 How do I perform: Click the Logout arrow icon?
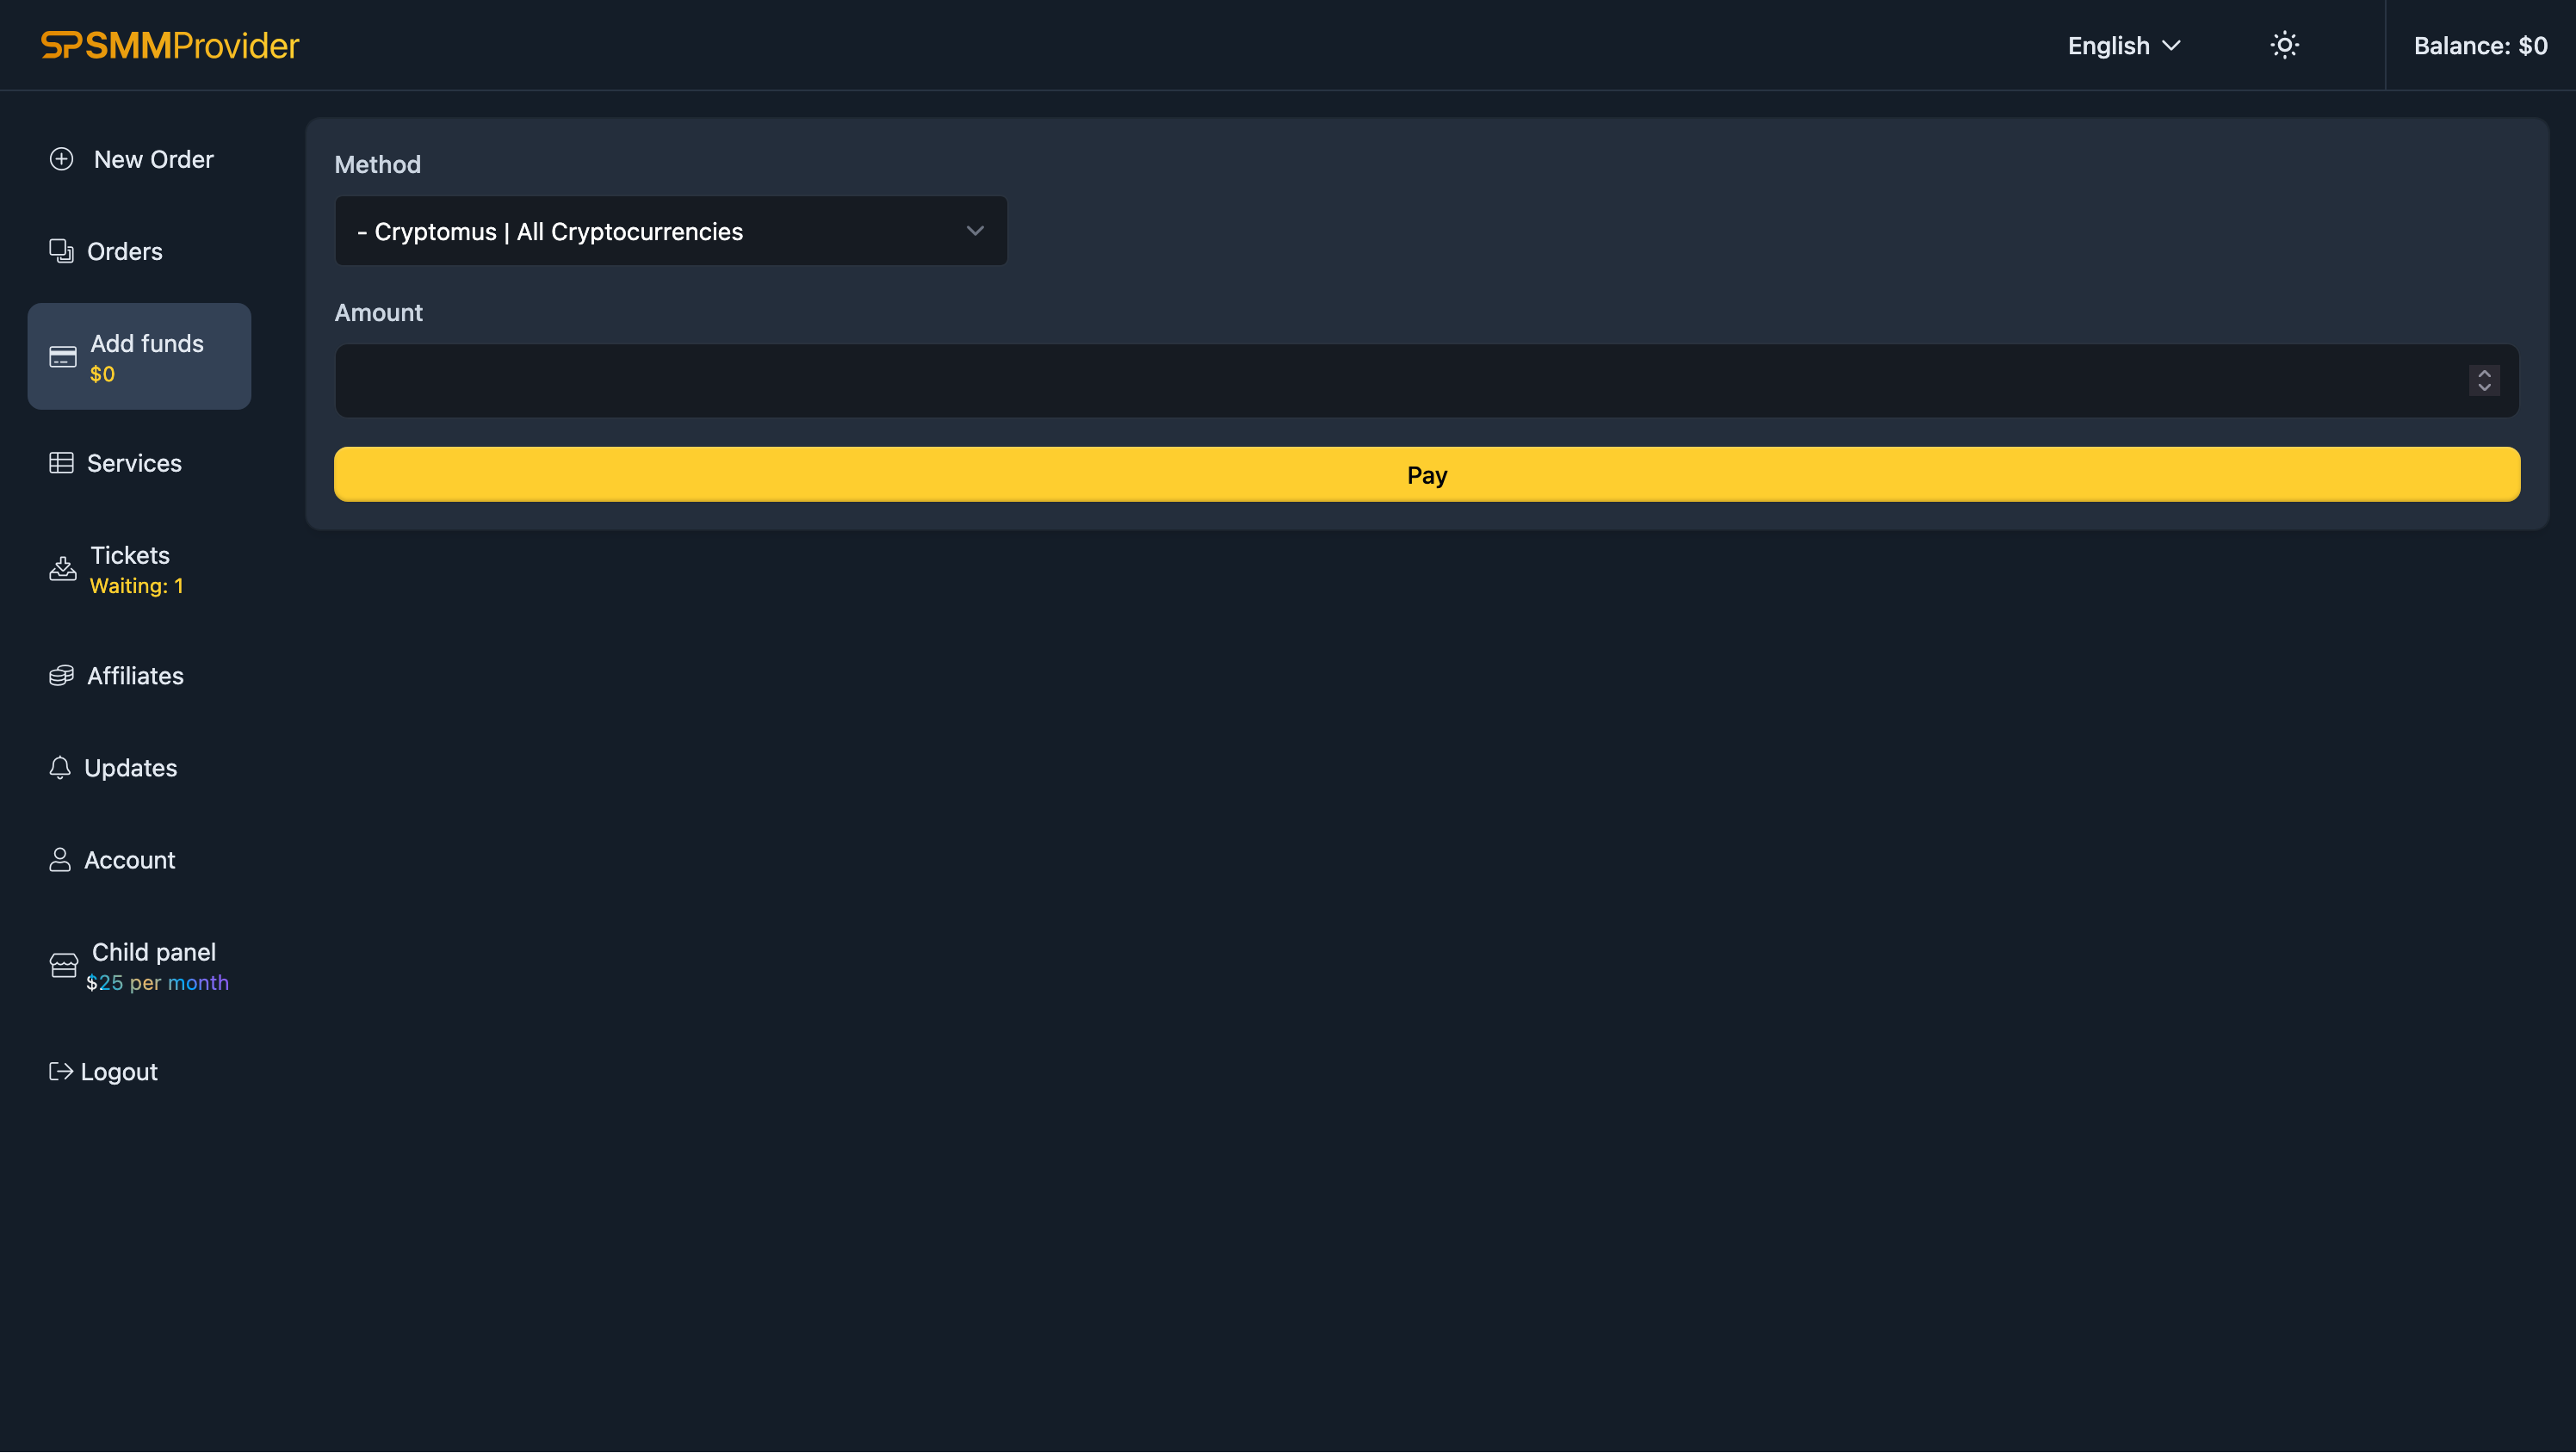[x=60, y=1072]
